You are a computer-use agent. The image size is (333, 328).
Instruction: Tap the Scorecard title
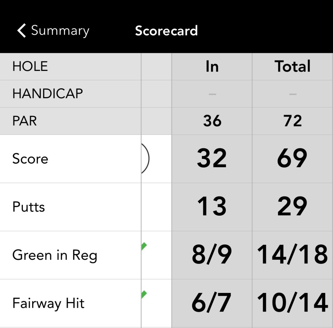click(x=166, y=31)
